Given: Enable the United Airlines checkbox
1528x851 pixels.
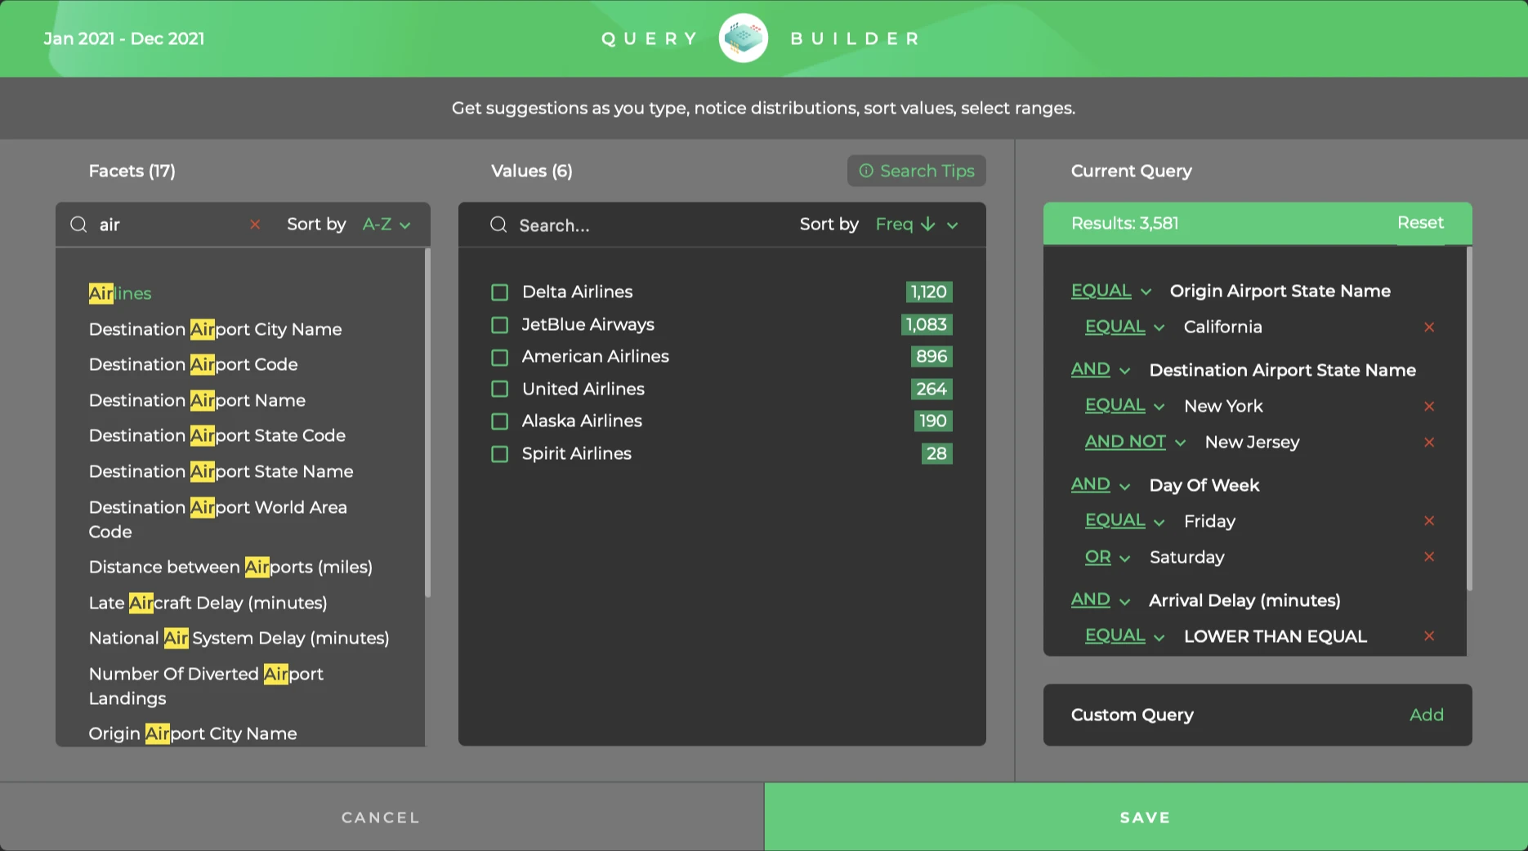Looking at the screenshot, I should click(x=499, y=390).
